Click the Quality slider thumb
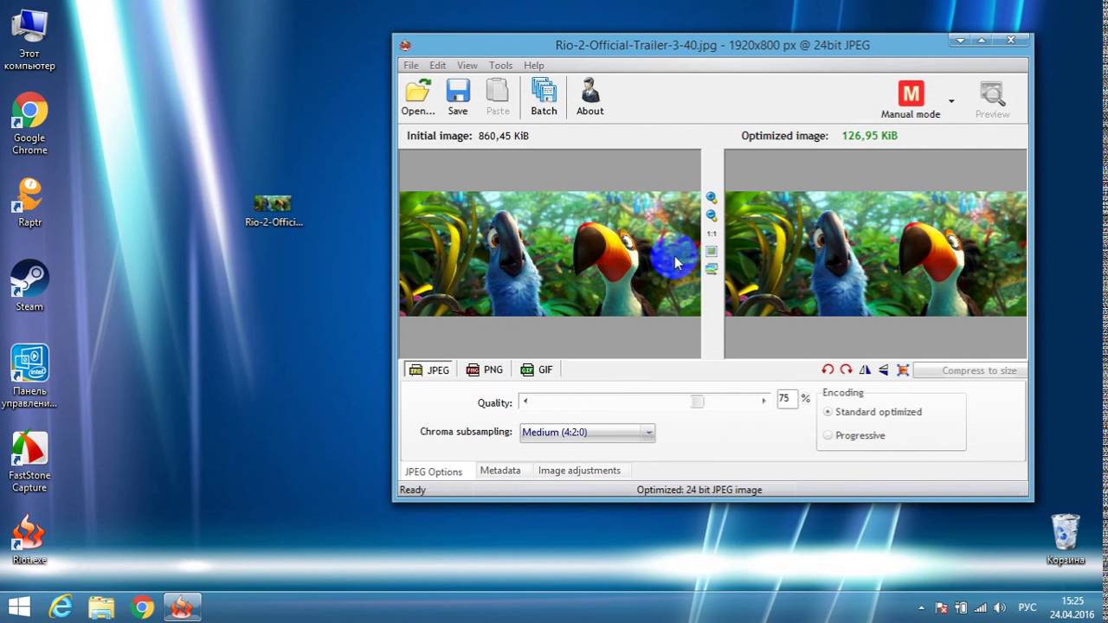Screen dimensions: 1108x623 click(x=697, y=401)
